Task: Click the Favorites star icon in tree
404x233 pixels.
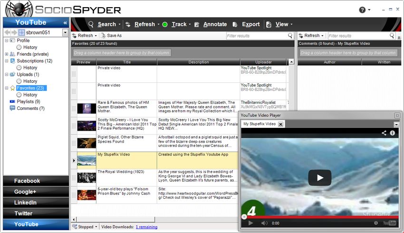Action: pyautogui.click(x=12, y=88)
